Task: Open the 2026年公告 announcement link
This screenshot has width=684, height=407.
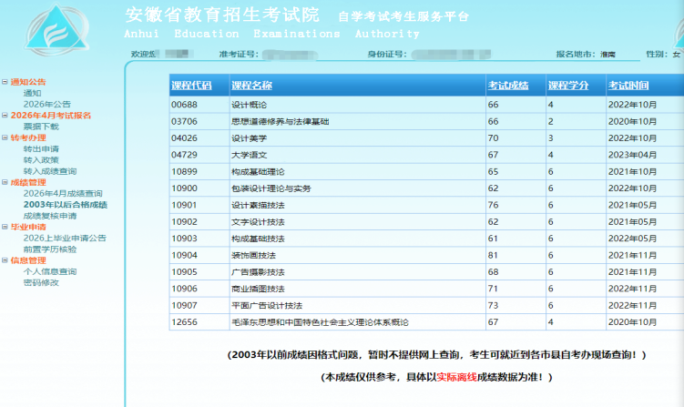Action: 46,104
